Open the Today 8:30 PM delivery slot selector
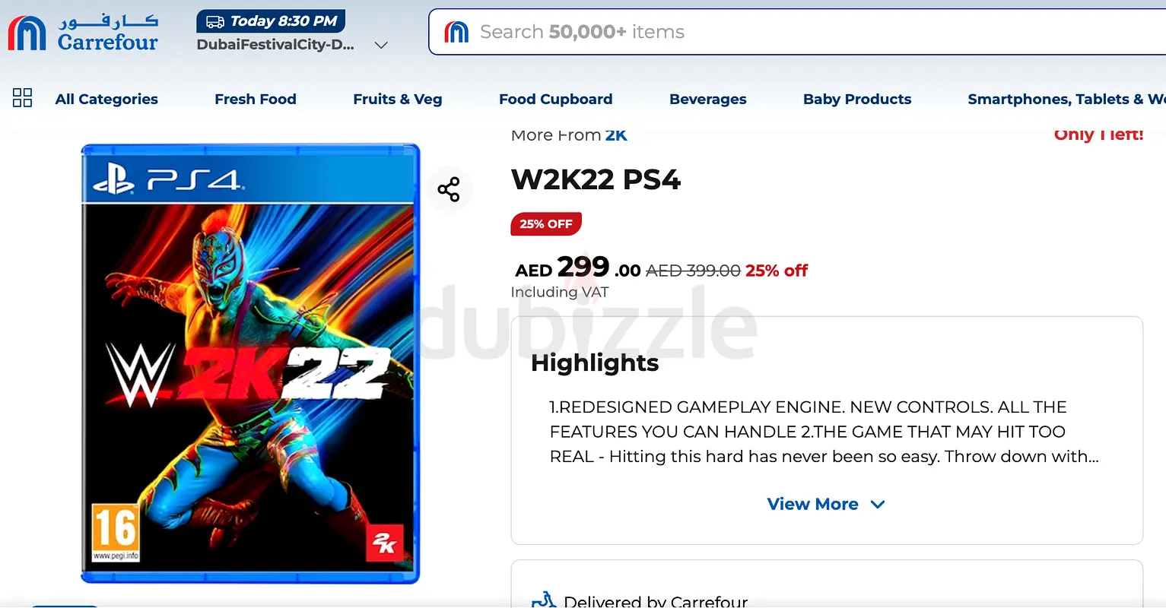The image size is (1166, 608). (271, 21)
